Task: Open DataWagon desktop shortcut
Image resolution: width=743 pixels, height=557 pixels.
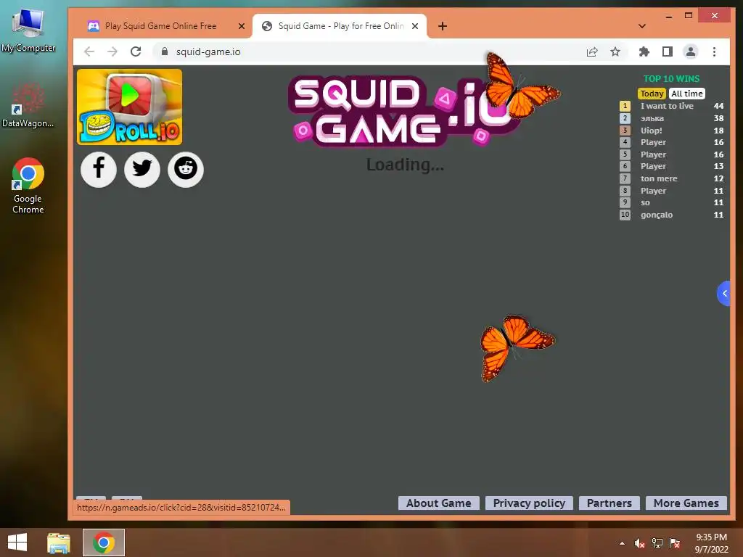Action: pyautogui.click(x=28, y=105)
